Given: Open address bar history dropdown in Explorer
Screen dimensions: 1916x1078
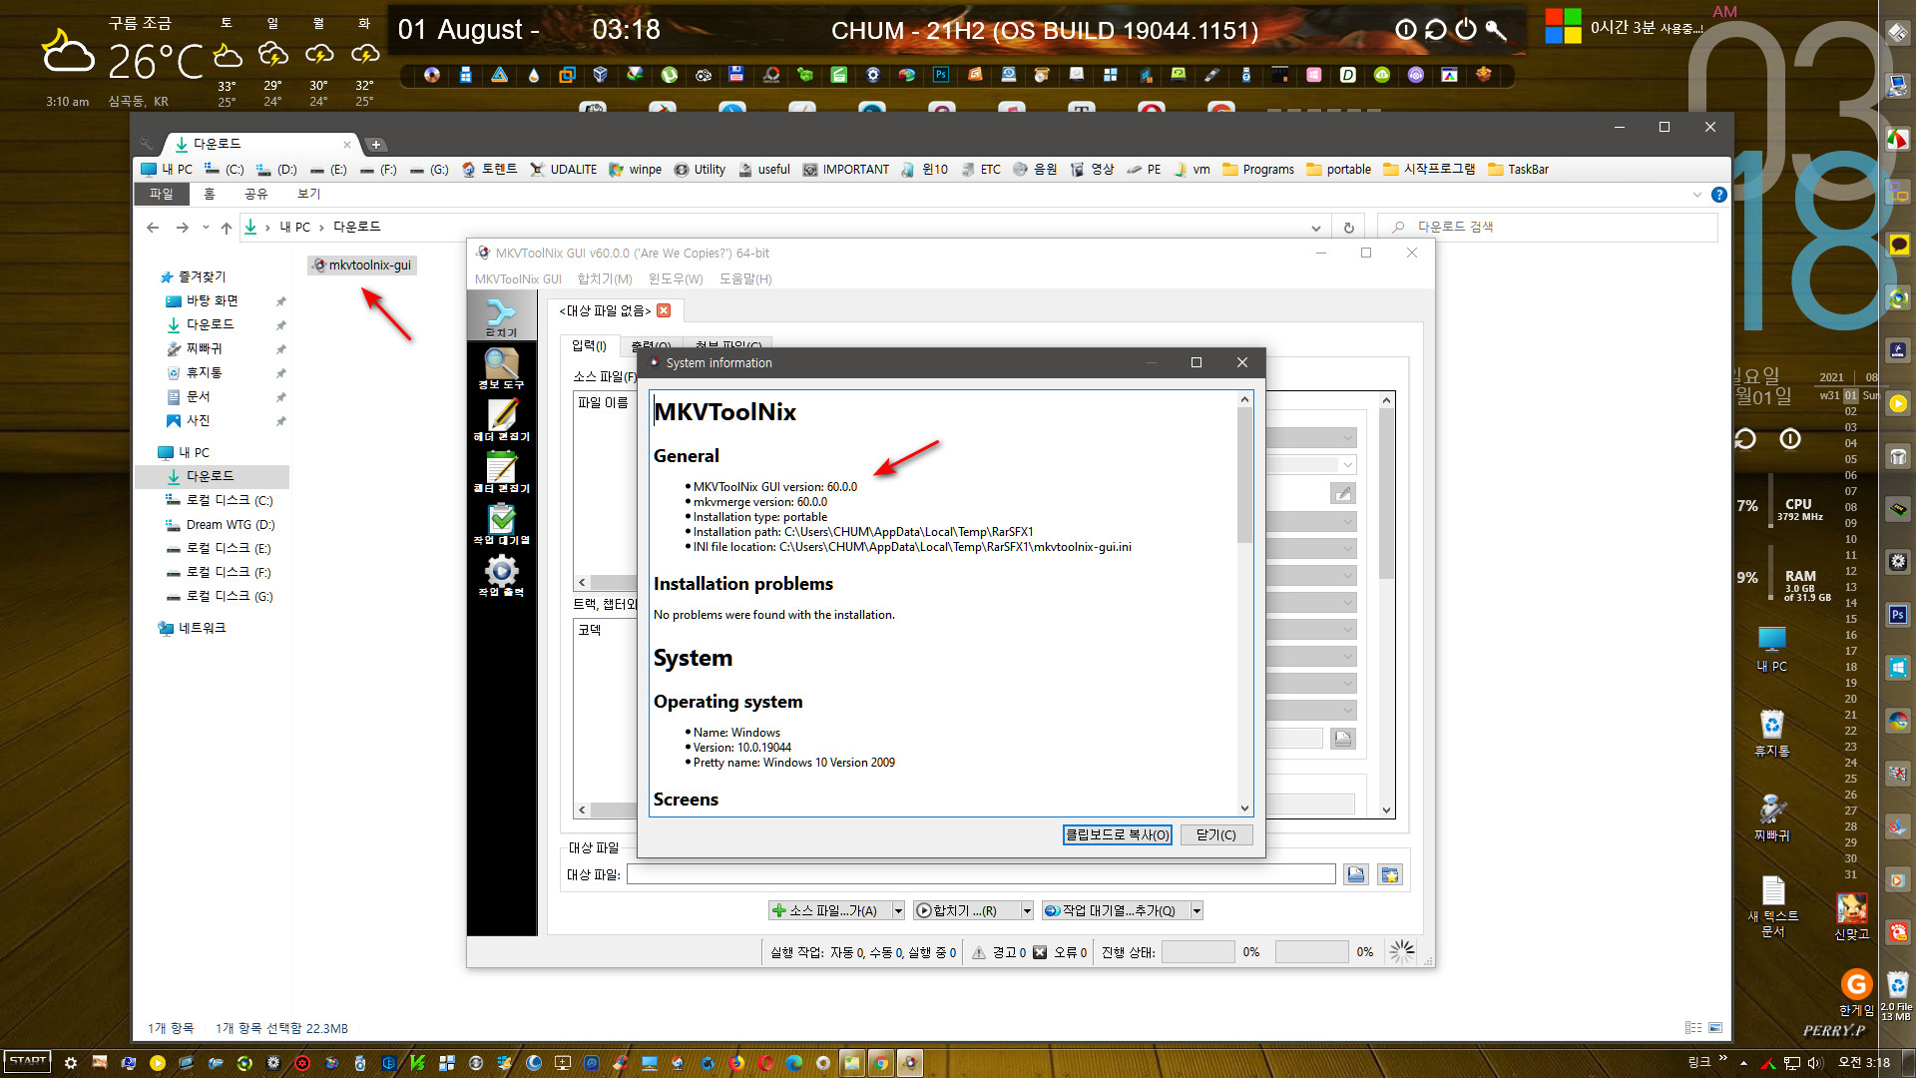Looking at the screenshot, I should (x=1316, y=228).
